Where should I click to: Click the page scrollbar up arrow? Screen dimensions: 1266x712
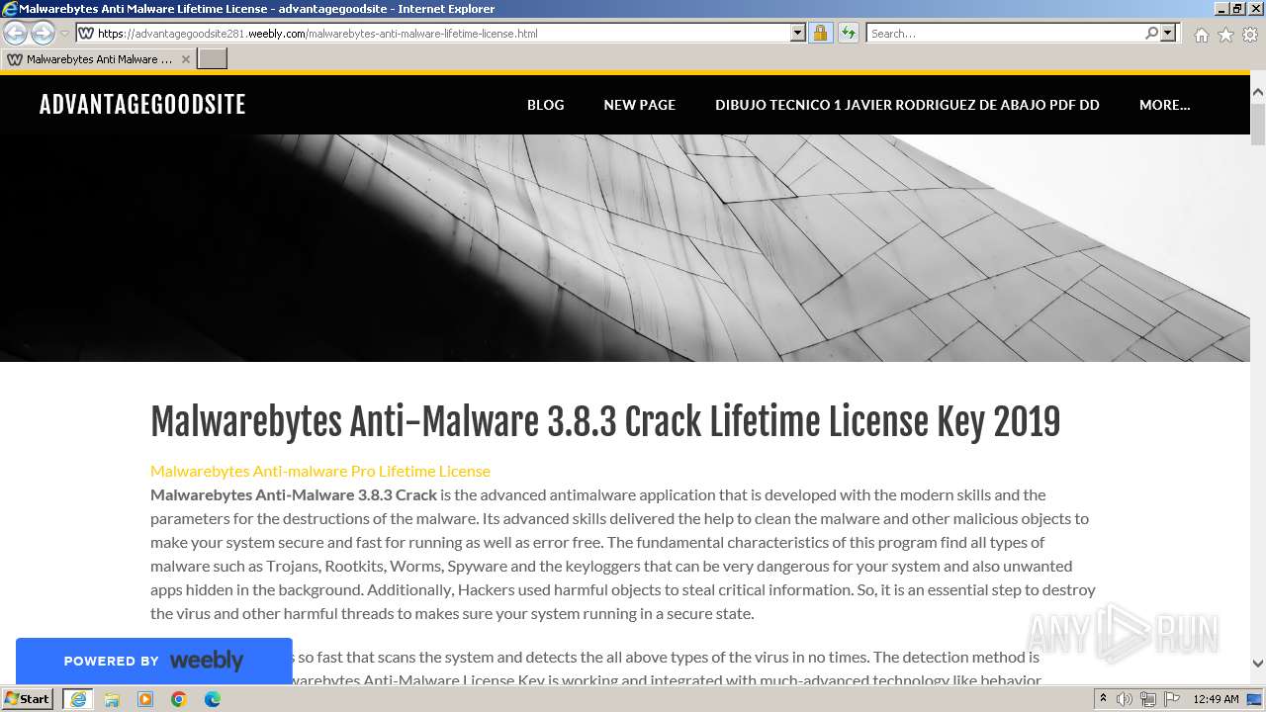[1258, 92]
